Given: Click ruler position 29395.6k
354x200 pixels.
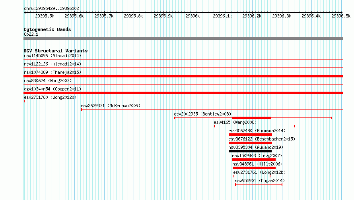Looking at the screenshot, I should click(x=74, y=16).
